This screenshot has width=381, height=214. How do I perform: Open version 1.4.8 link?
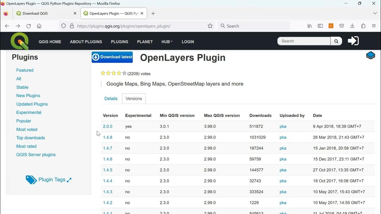[x=107, y=138]
